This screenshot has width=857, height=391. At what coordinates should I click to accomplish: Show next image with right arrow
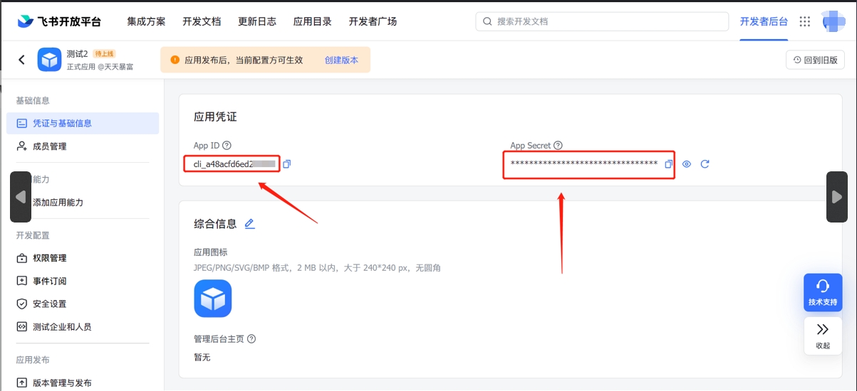[x=836, y=197]
